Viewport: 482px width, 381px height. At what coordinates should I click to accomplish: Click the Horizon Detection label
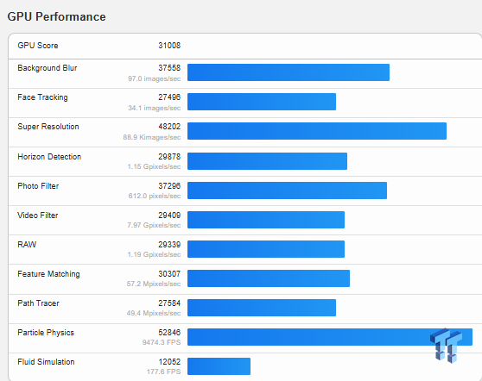(x=49, y=157)
